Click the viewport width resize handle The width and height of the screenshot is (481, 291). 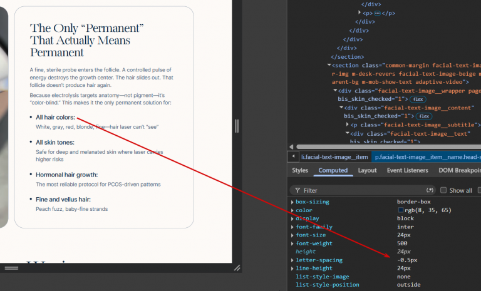[x=237, y=126]
